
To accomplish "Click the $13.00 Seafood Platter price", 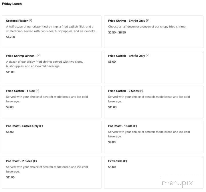I will [11, 37].
